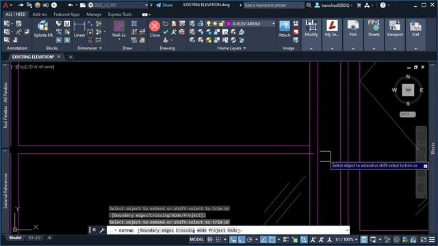This screenshot has width=438, height=246.
Task: Open the My Se... ribbon panel
Action: point(332,29)
